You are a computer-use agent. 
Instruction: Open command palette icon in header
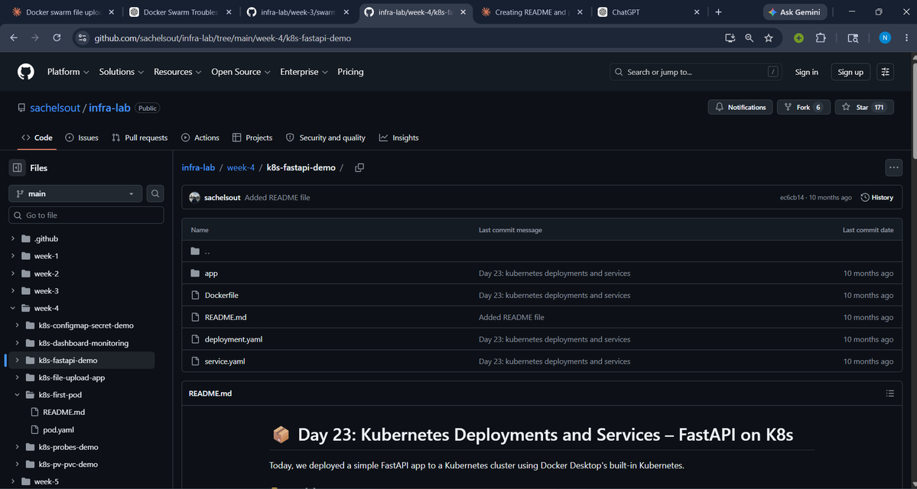(x=886, y=72)
